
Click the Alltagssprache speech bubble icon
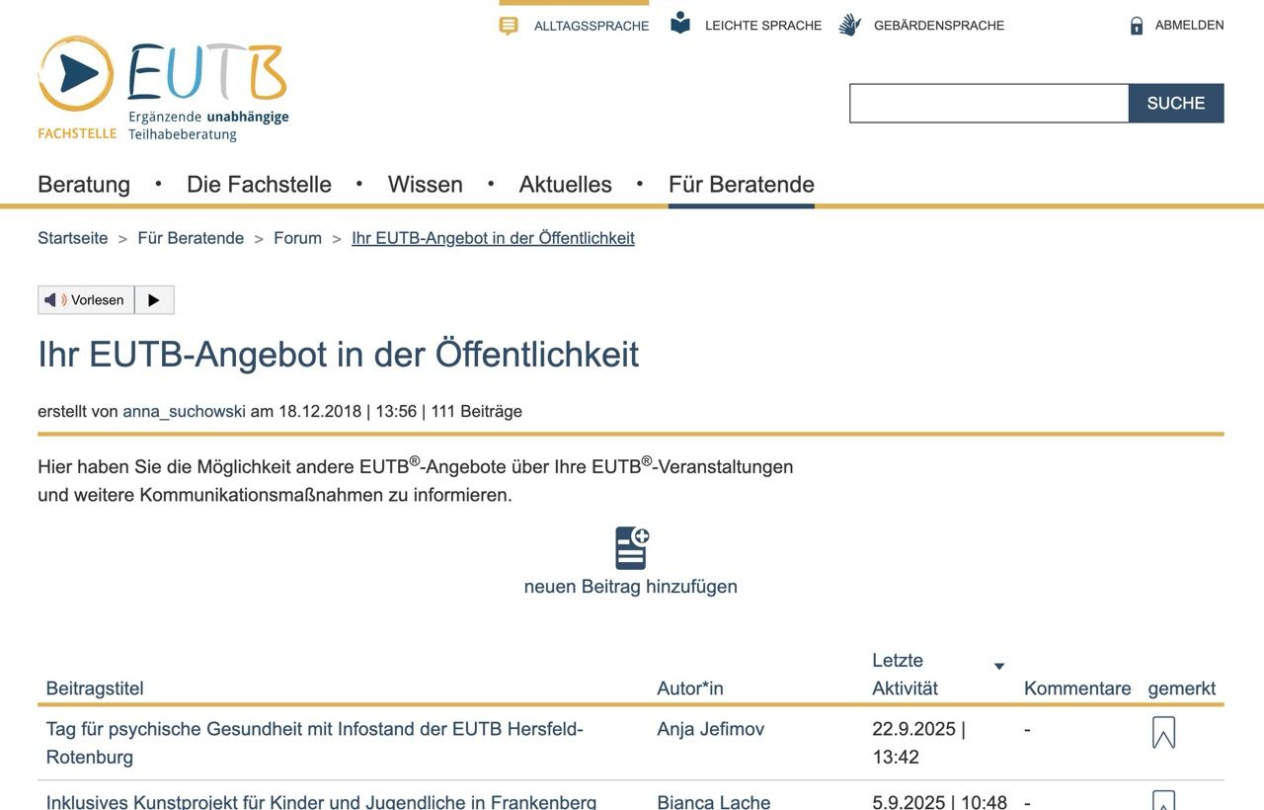[x=509, y=26]
